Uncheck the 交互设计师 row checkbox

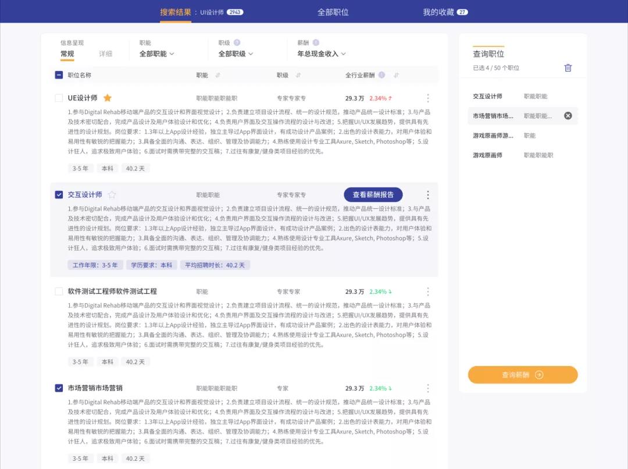pos(59,195)
